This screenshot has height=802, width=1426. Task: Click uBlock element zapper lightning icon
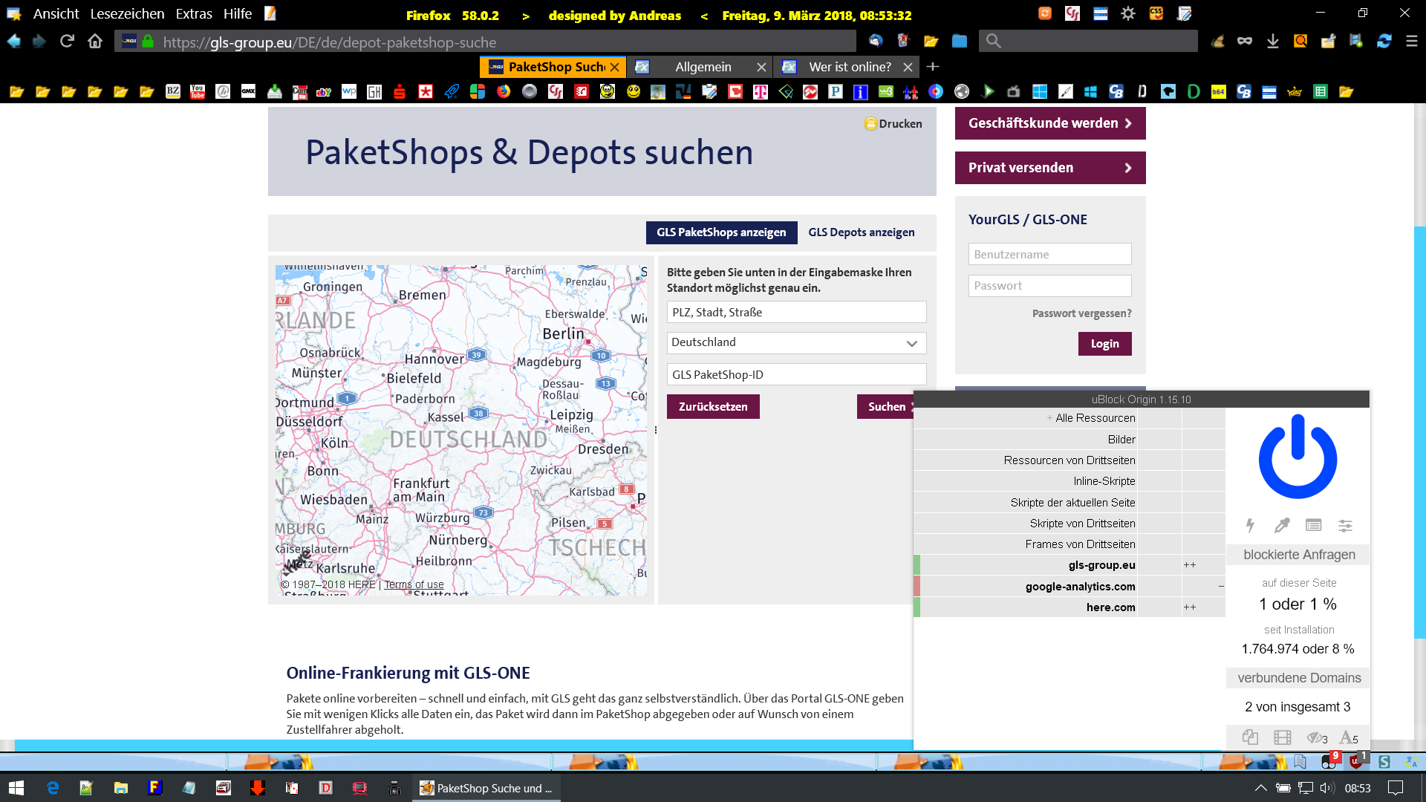coord(1250,525)
